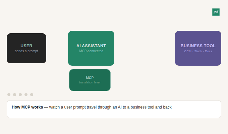The width and height of the screenshot is (228, 134).
Task: Click the "translation layer" subtitle text
Action: click(x=90, y=82)
